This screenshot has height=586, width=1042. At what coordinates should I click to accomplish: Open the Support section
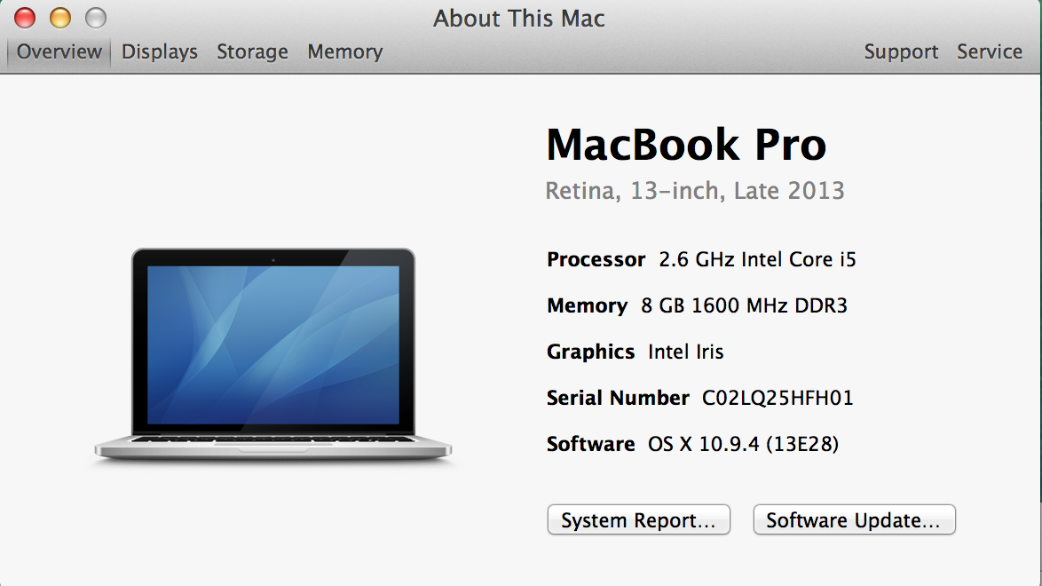pyautogui.click(x=901, y=51)
